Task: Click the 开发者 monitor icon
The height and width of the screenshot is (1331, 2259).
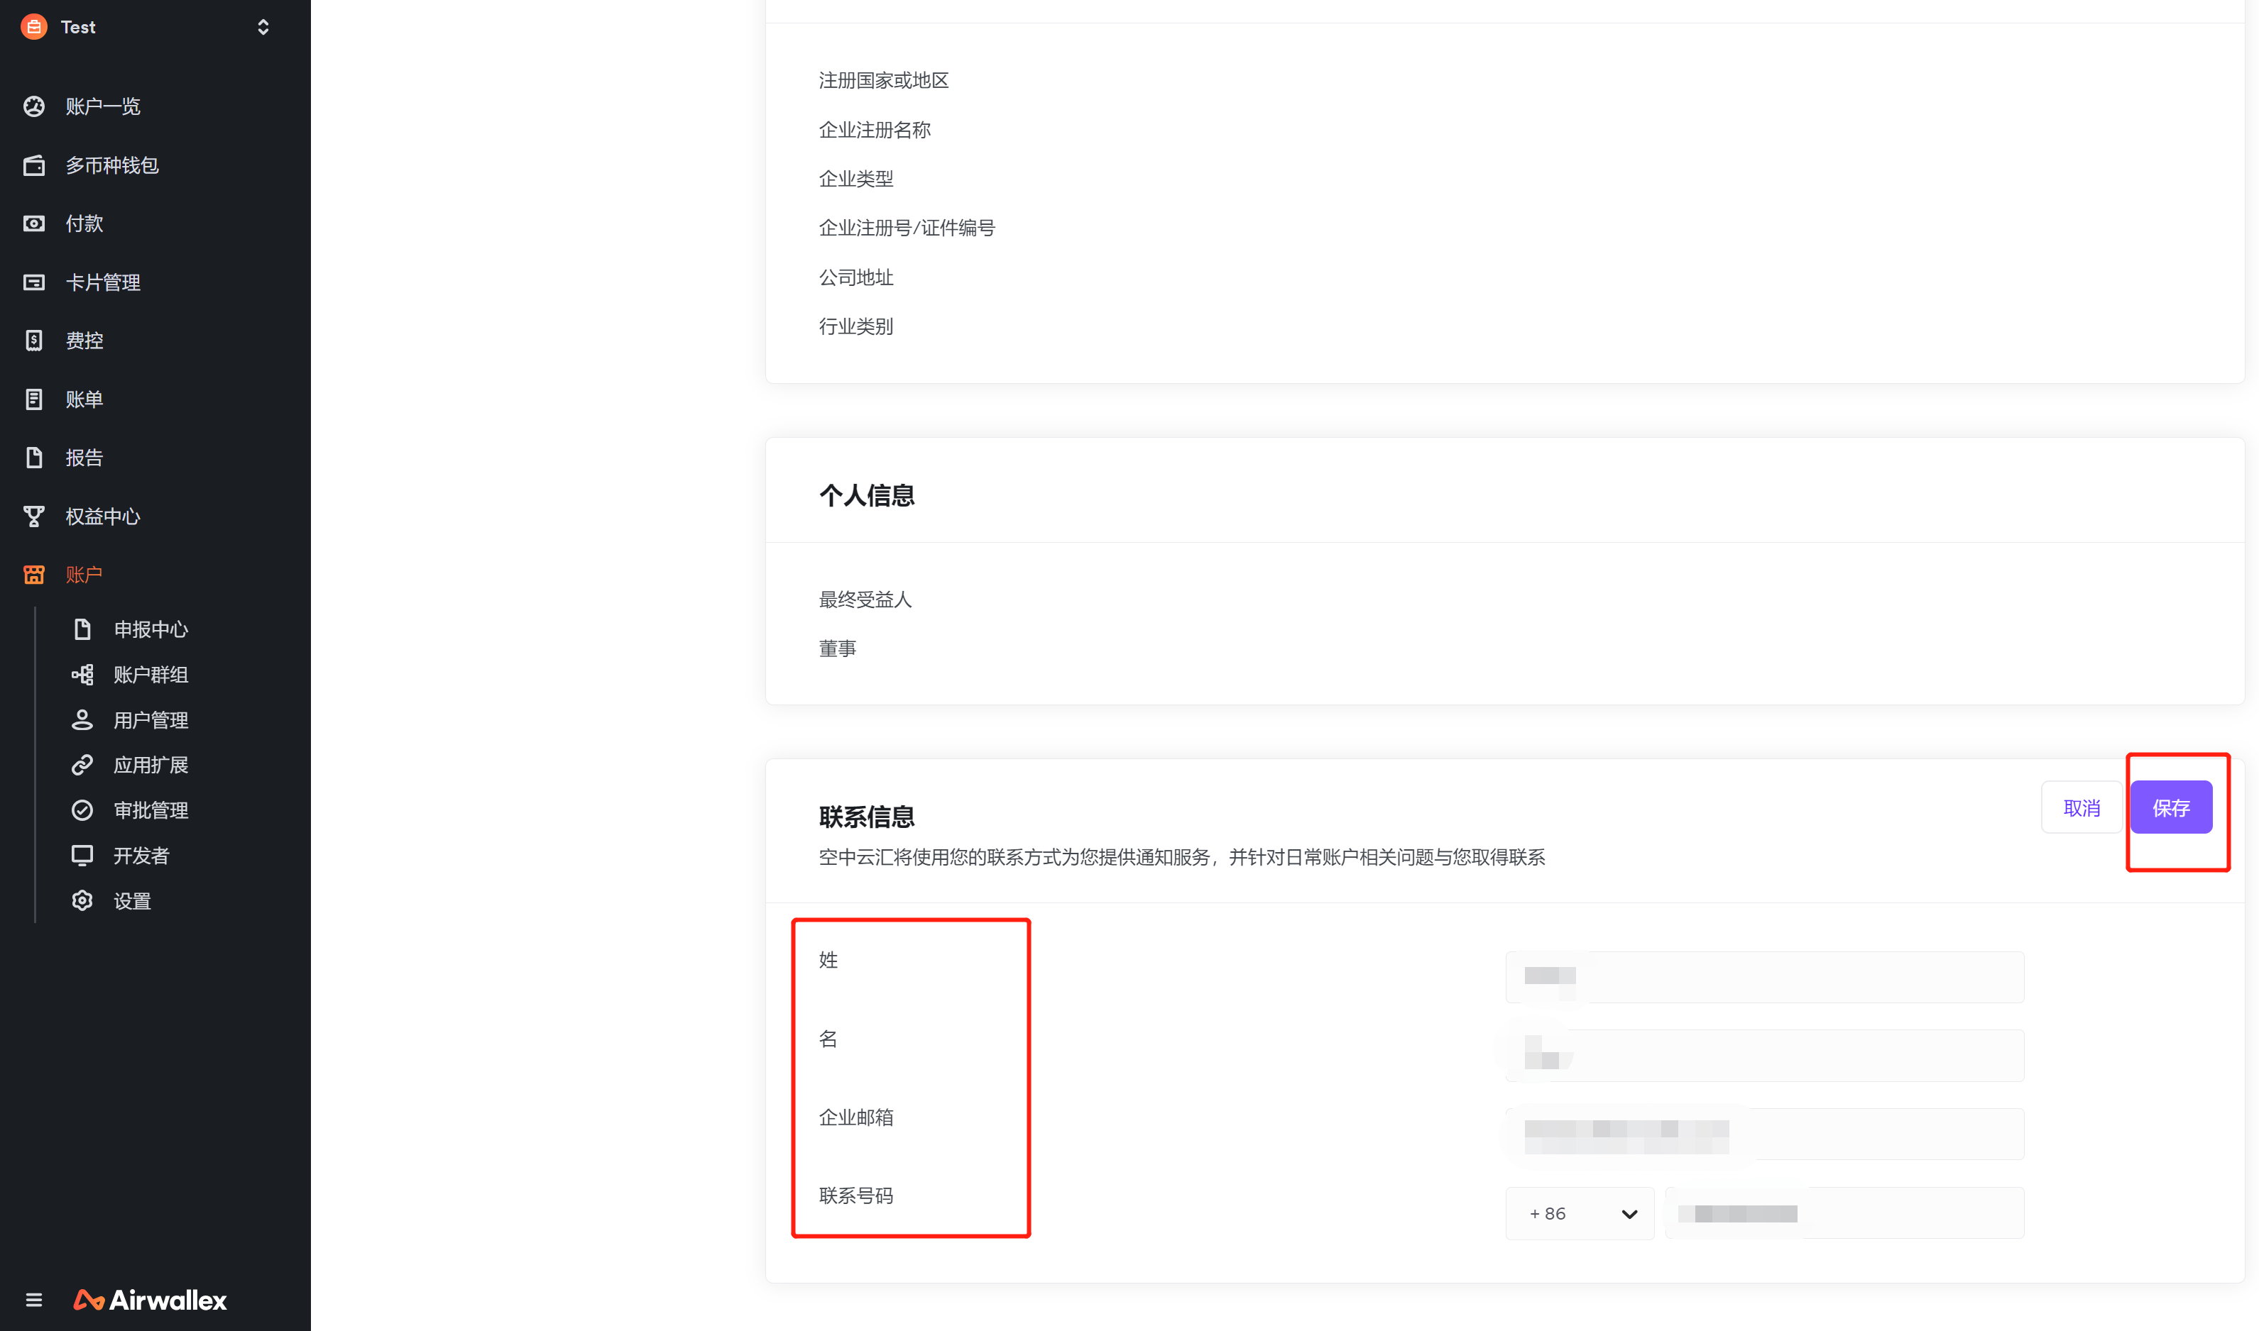Action: tap(82, 856)
